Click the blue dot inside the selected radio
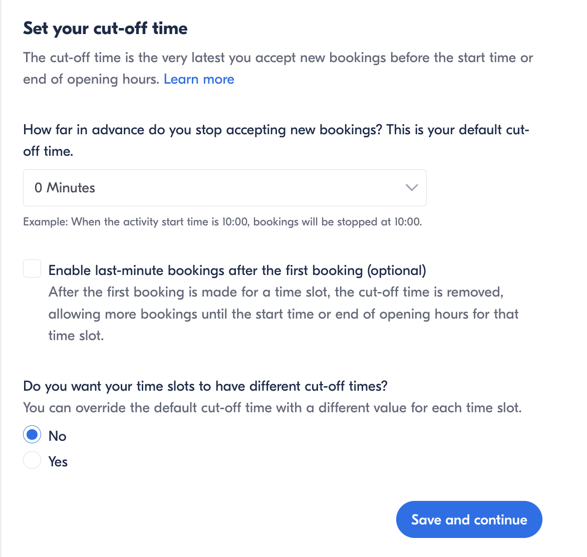The width and height of the screenshot is (587, 557). pyautogui.click(x=32, y=435)
